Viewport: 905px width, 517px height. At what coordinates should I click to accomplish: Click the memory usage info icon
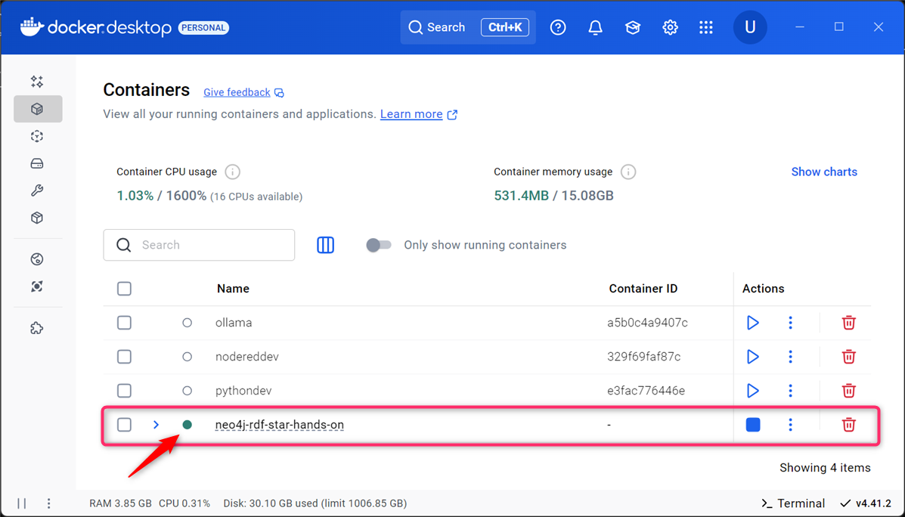tap(628, 172)
